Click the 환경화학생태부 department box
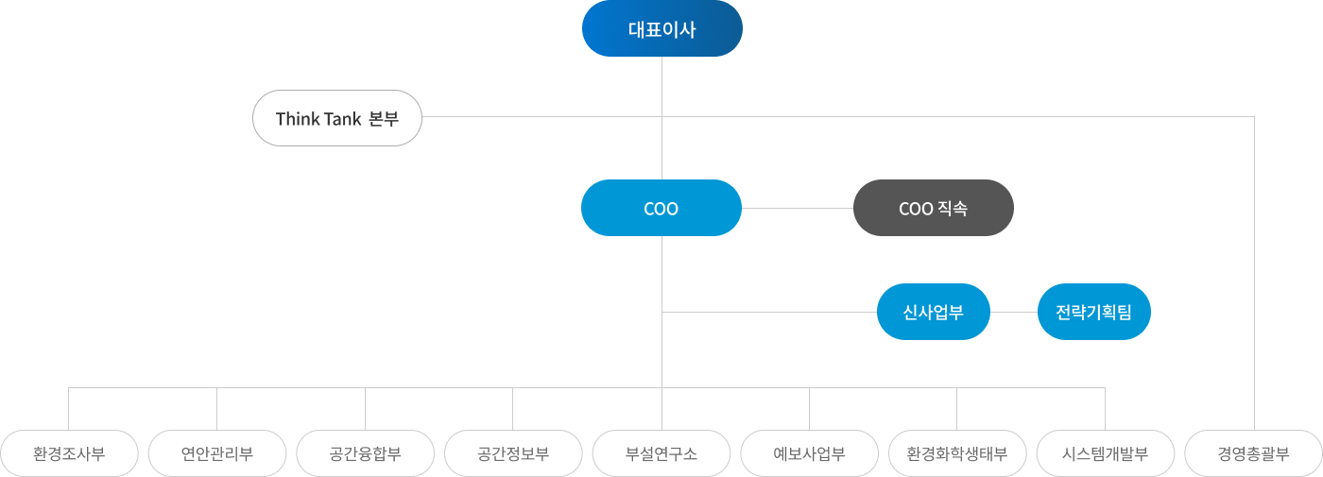 [x=957, y=453]
